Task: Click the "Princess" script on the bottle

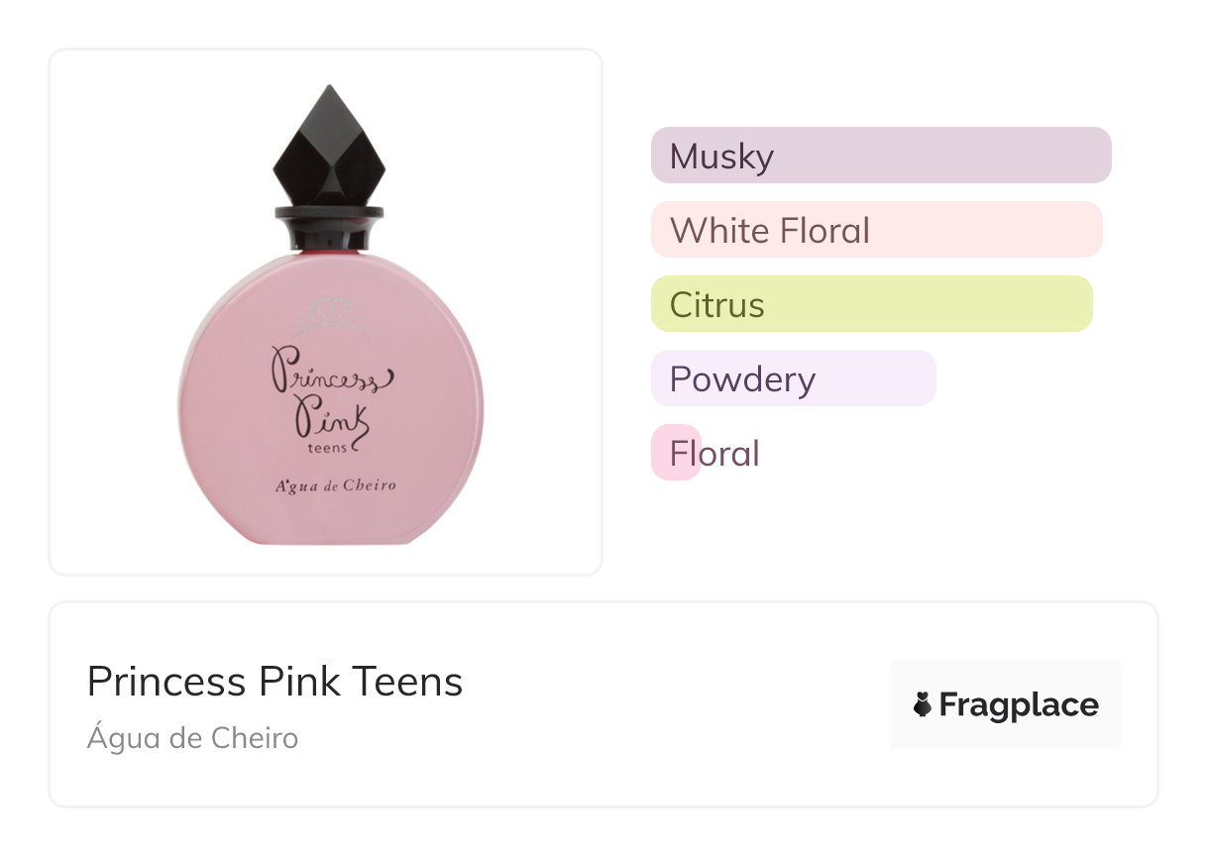Action: coord(331,369)
